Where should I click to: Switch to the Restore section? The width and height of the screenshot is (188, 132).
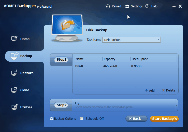27,73
